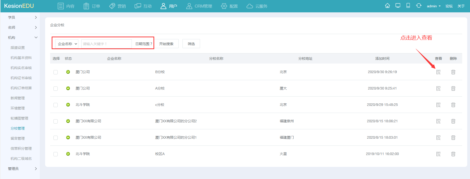Expand the 学员 sidebar section
The width and height of the screenshot is (470, 179).
coord(22,17)
